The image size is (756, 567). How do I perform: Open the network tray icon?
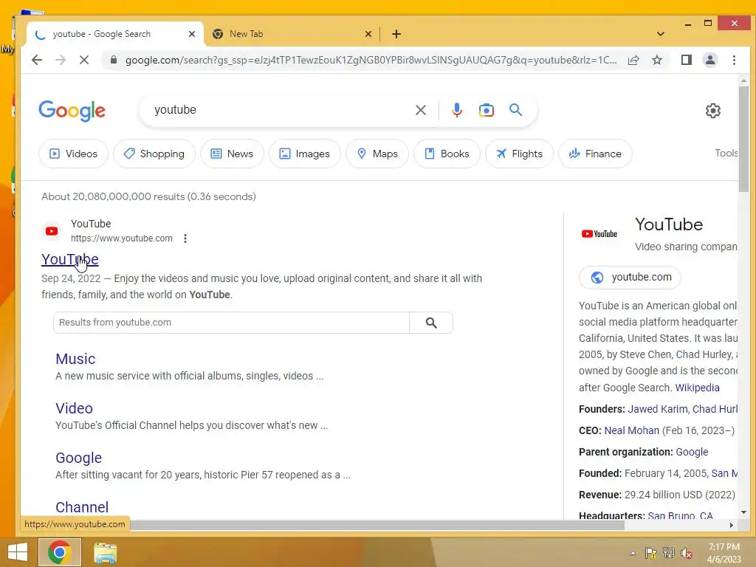669,553
